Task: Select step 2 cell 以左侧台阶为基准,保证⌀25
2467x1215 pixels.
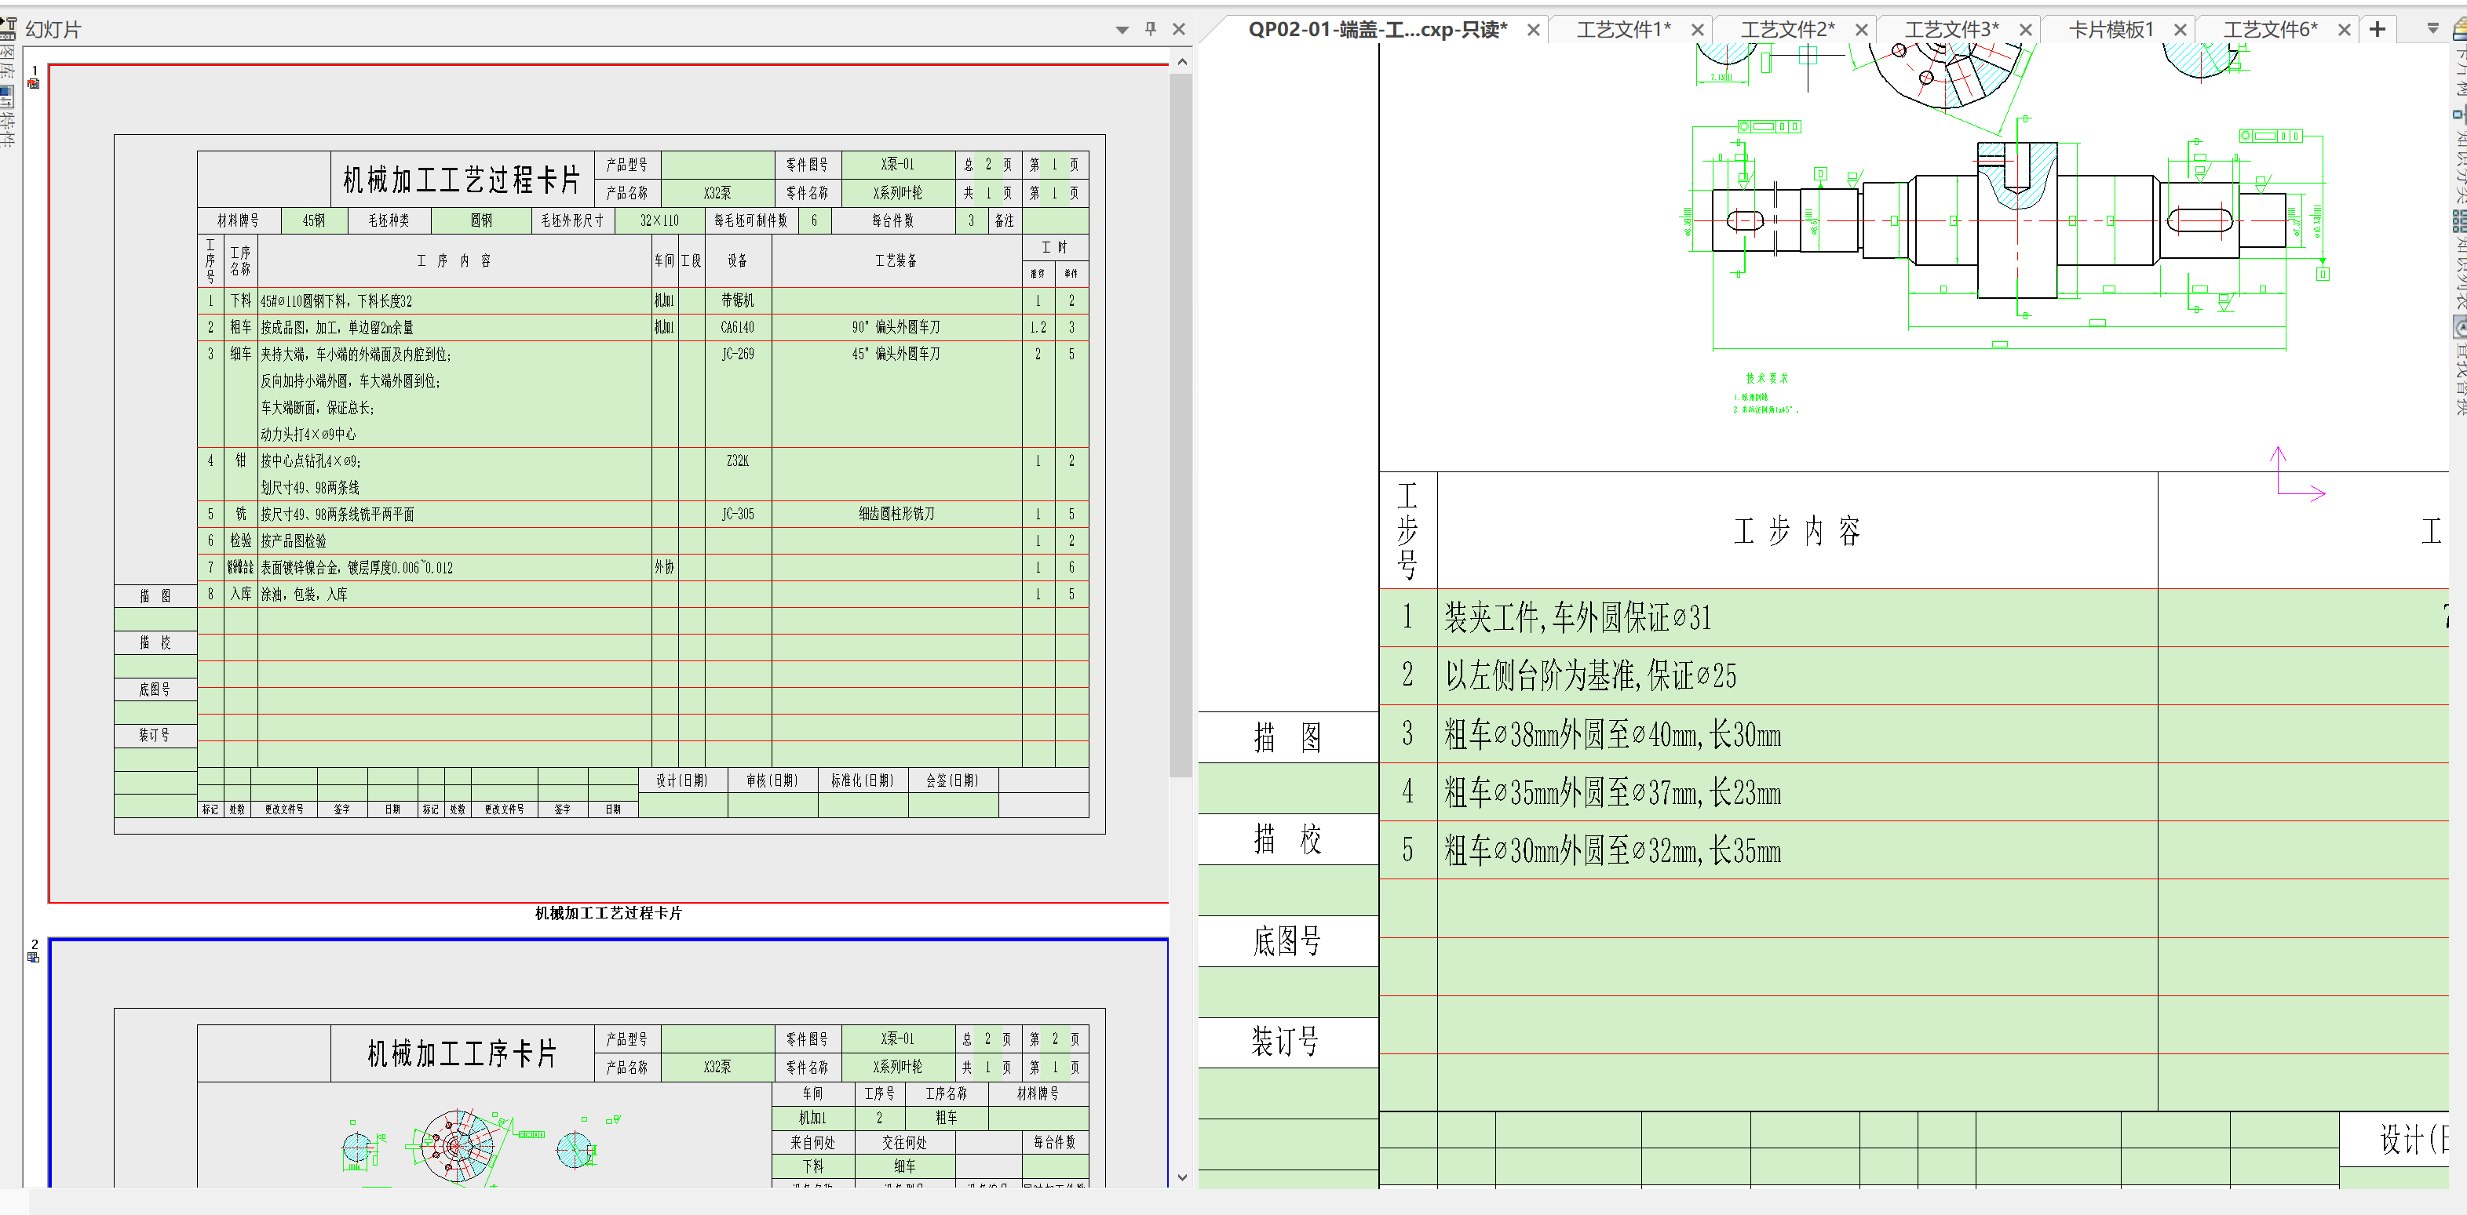Action: (x=1797, y=676)
